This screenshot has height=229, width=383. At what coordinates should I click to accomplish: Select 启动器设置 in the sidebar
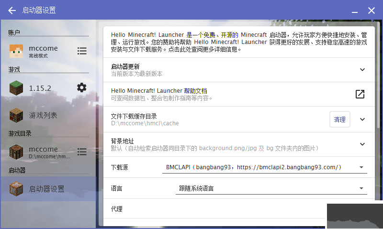(48, 189)
